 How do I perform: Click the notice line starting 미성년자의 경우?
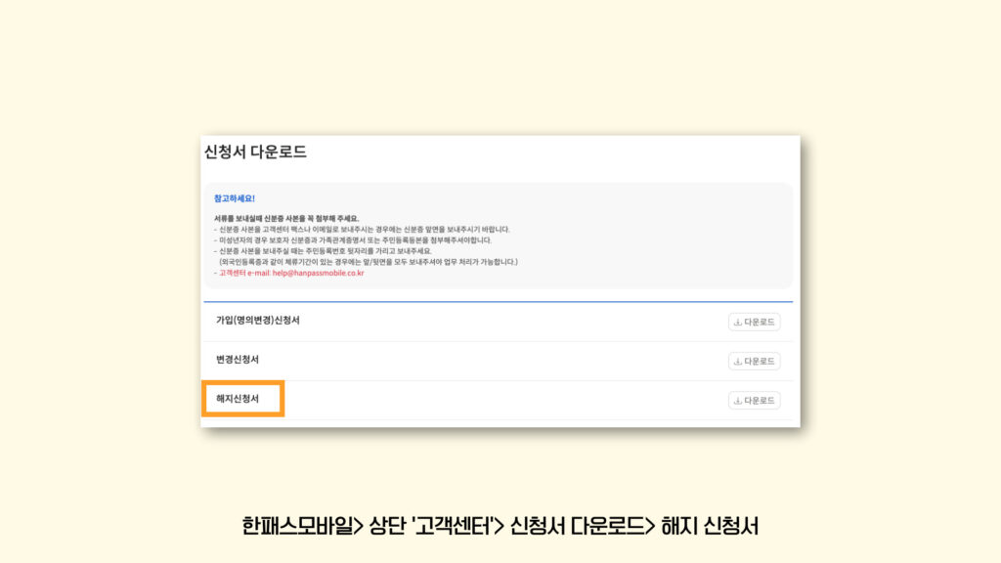pyautogui.click(x=353, y=240)
